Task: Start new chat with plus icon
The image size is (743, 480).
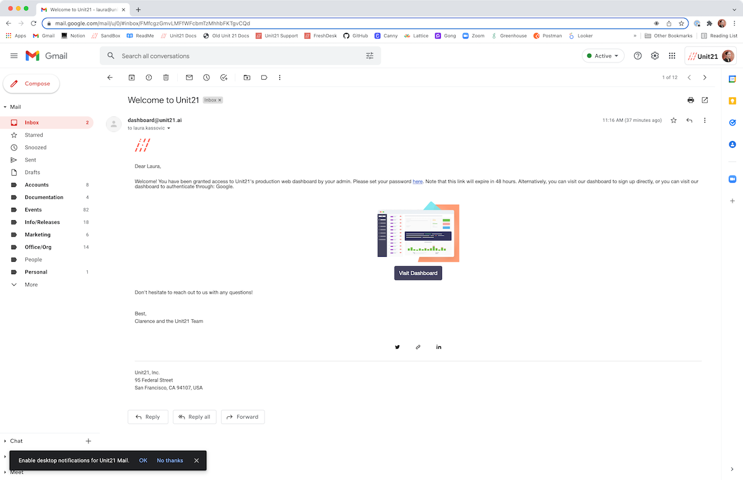Action: pyautogui.click(x=89, y=441)
